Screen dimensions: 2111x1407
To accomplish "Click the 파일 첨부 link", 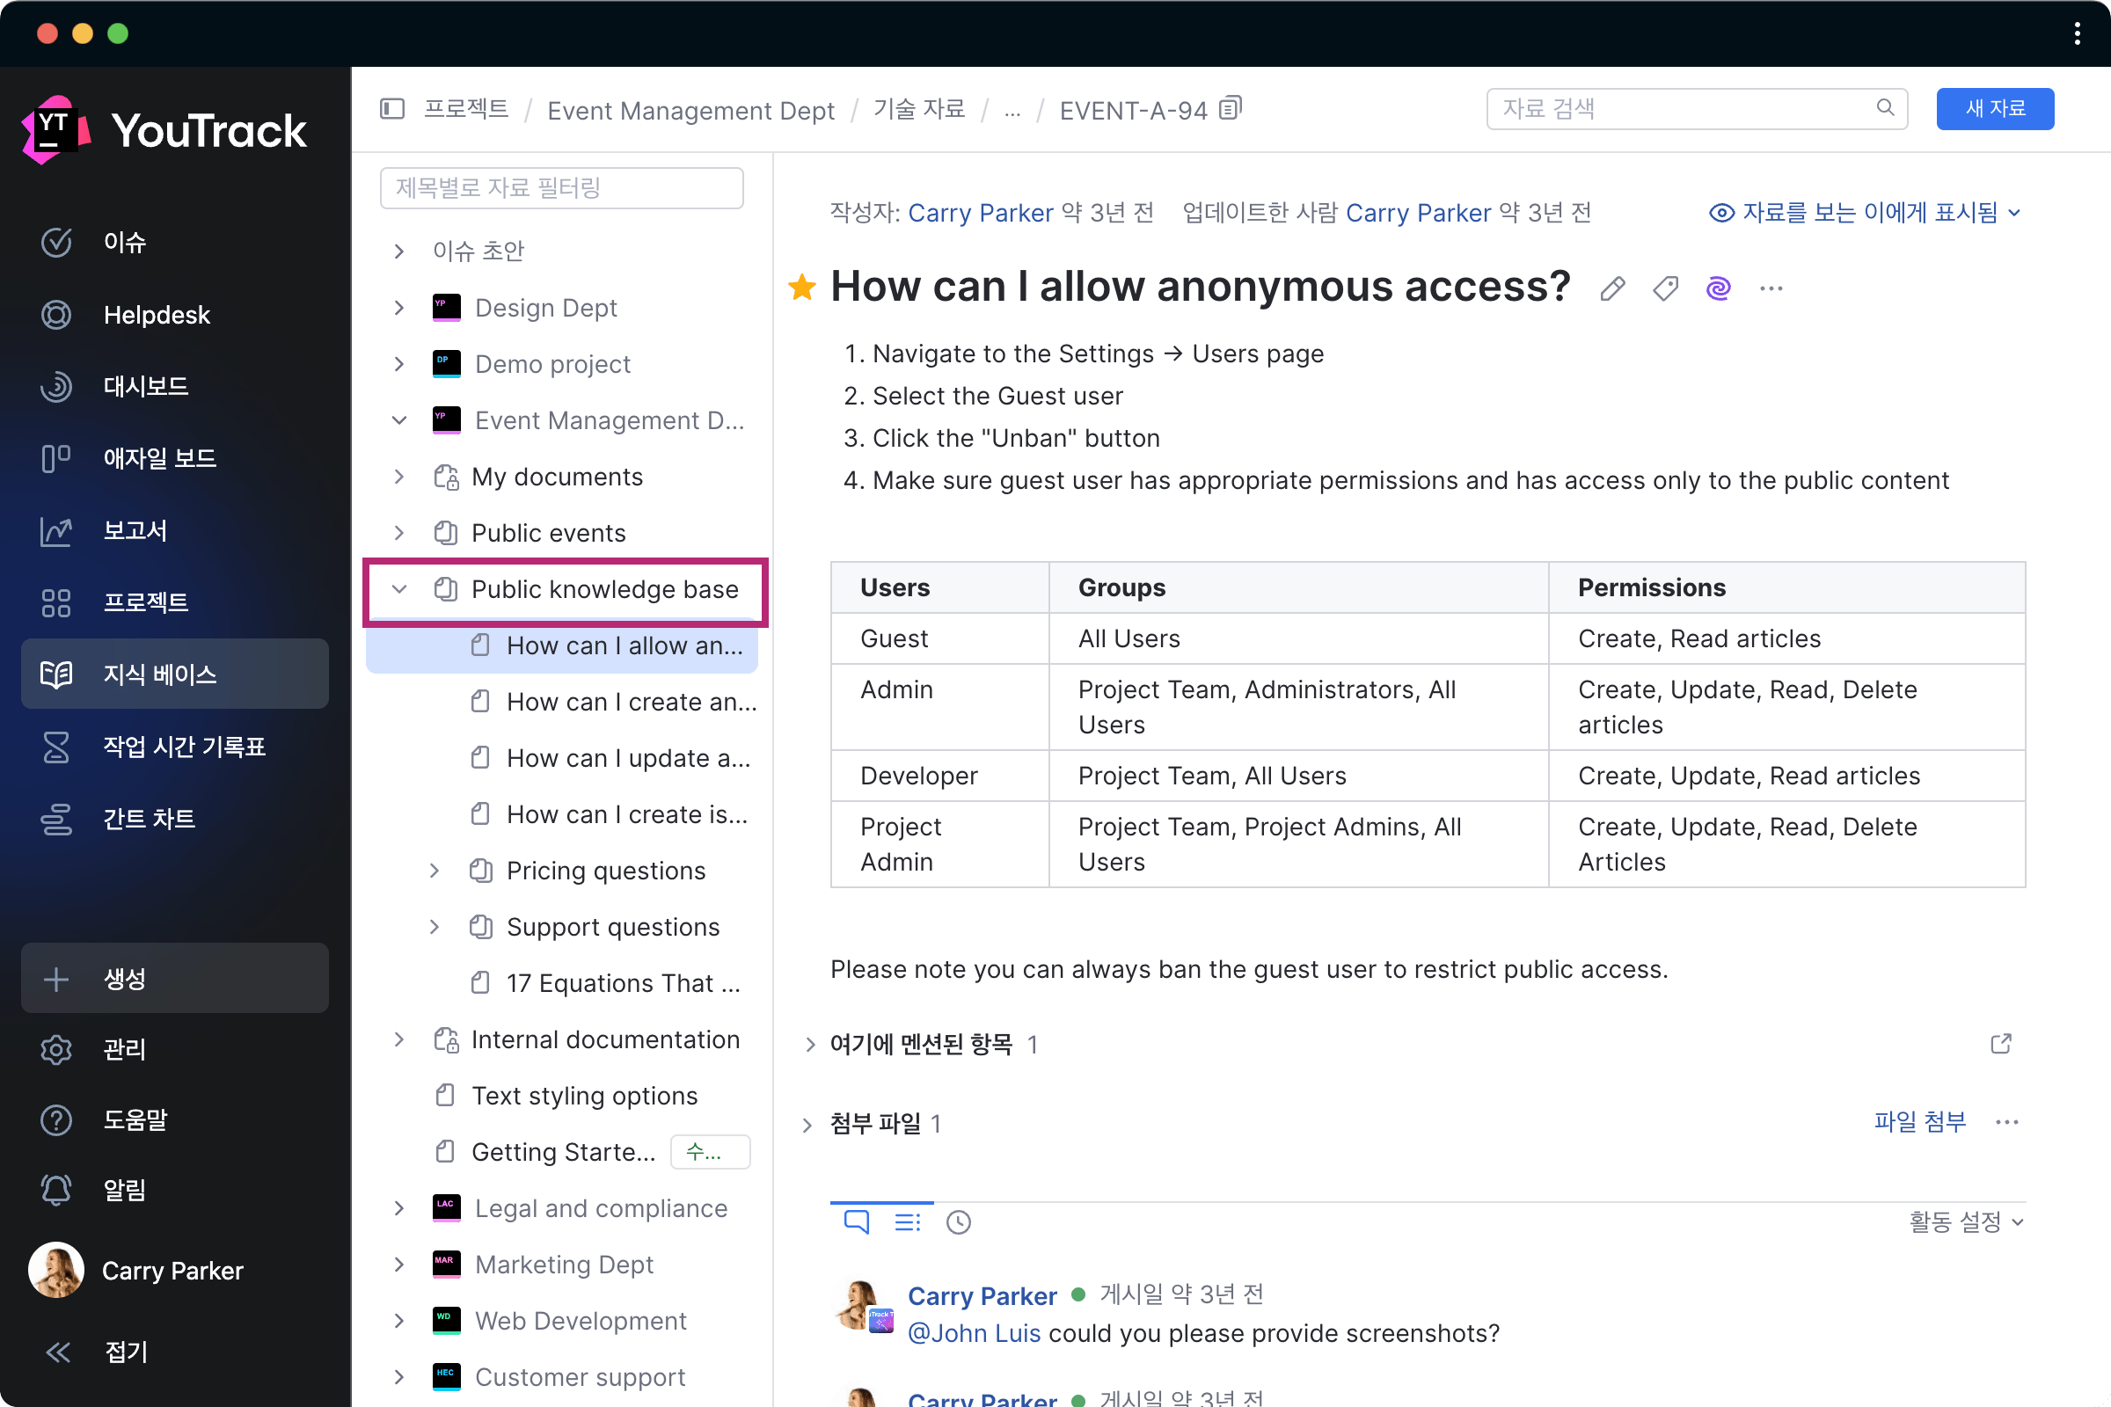I will pos(1920,1122).
